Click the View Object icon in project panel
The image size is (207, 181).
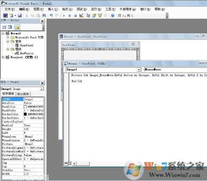coord(10,27)
